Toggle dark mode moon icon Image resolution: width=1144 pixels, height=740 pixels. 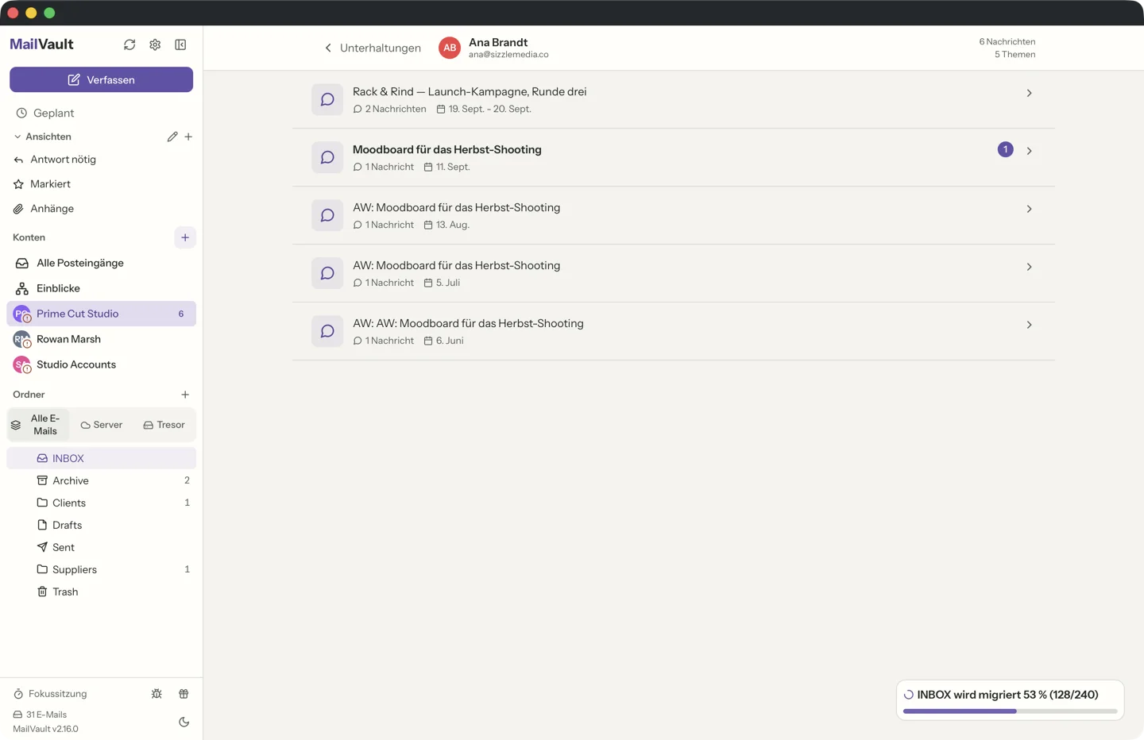tap(184, 722)
